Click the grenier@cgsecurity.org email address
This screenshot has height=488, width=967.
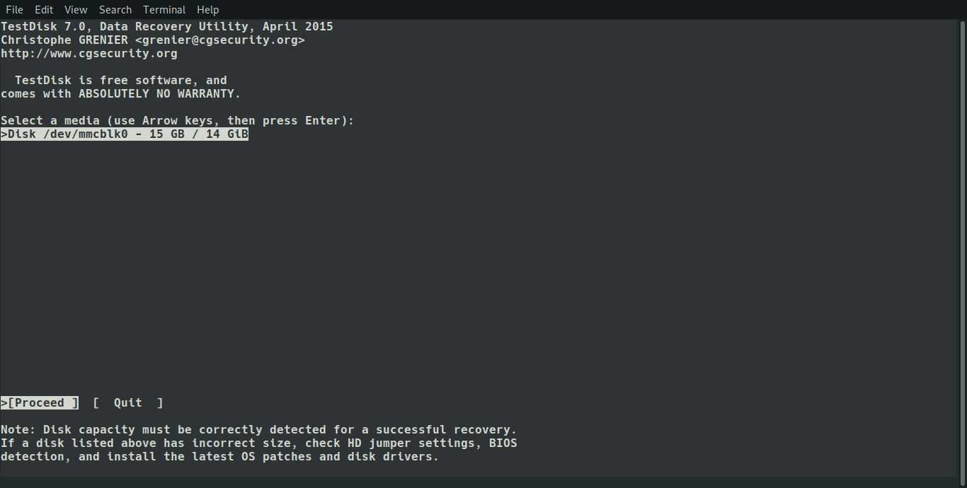(219, 40)
